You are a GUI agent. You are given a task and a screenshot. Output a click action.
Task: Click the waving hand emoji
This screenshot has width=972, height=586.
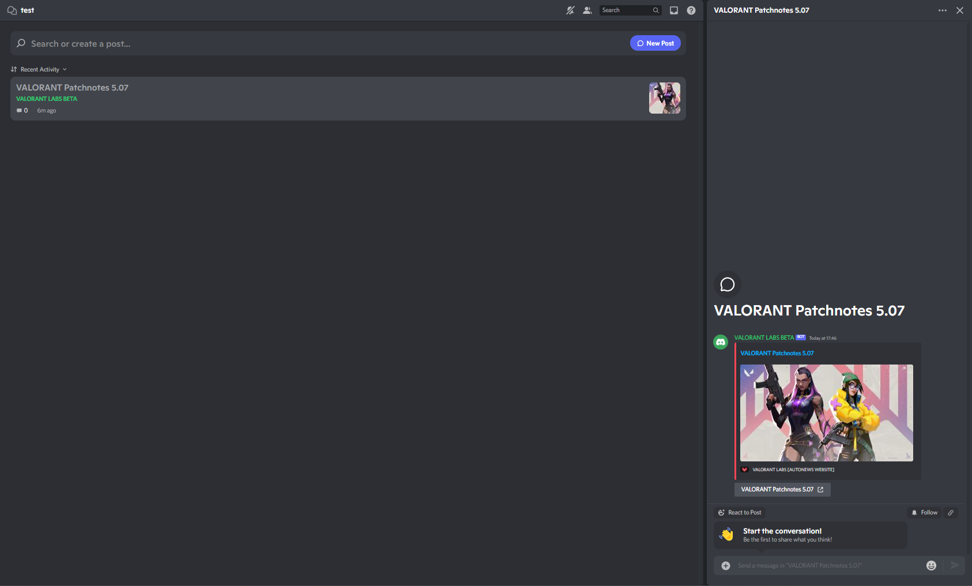(x=727, y=535)
